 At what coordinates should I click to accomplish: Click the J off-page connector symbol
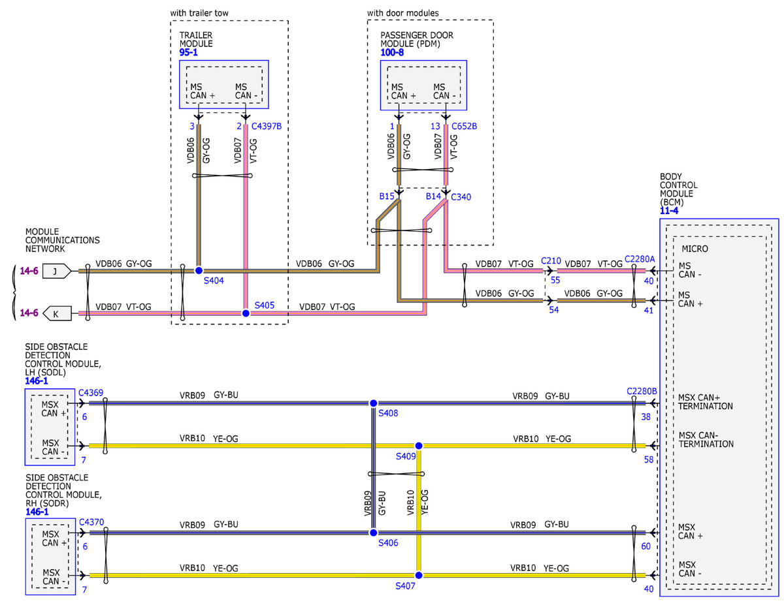tap(56, 271)
